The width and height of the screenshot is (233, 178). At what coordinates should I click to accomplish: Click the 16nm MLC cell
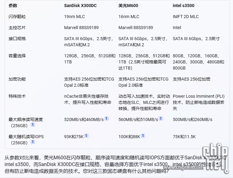[x=129, y=17]
